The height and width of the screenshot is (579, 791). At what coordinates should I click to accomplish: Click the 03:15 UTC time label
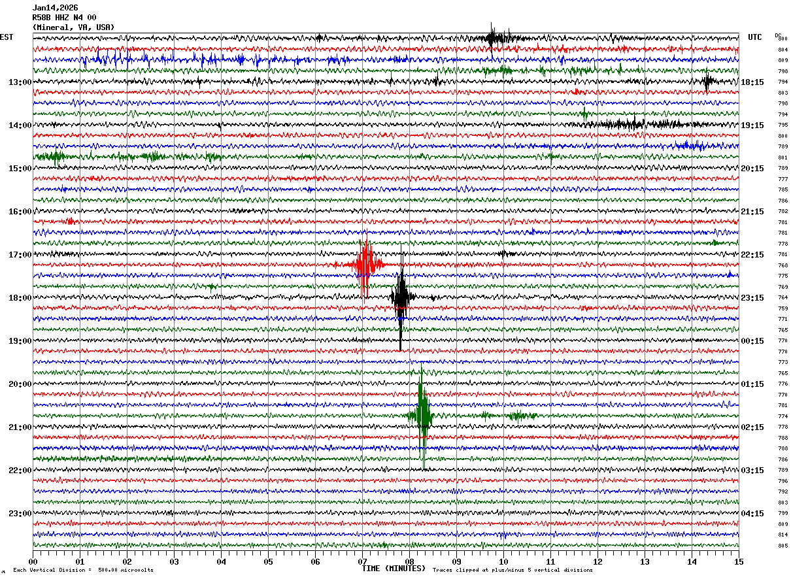pyautogui.click(x=752, y=471)
